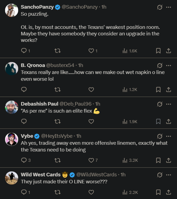
Task: Share B. Qronoa's tweet
Action: pos(168,89)
